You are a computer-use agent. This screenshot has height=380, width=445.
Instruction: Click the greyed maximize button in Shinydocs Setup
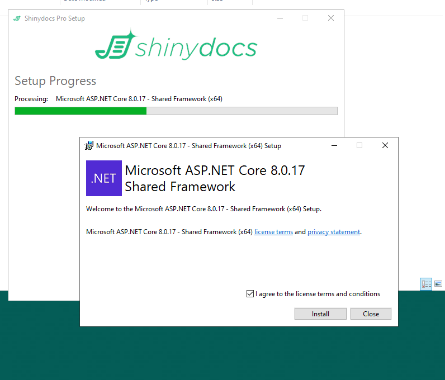tap(305, 18)
